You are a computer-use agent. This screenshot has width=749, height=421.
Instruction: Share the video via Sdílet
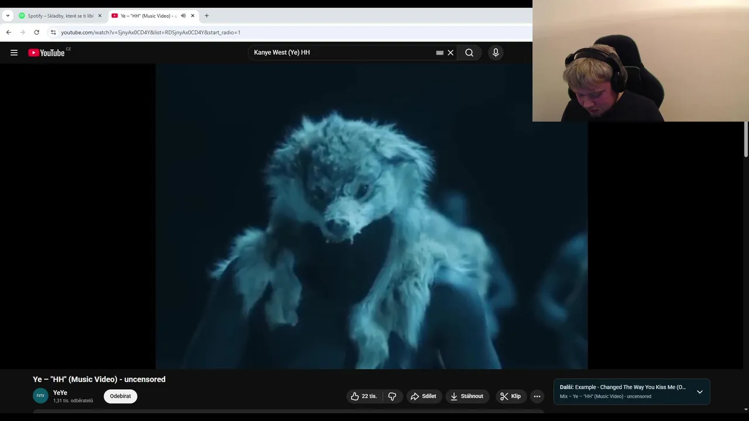point(424,396)
